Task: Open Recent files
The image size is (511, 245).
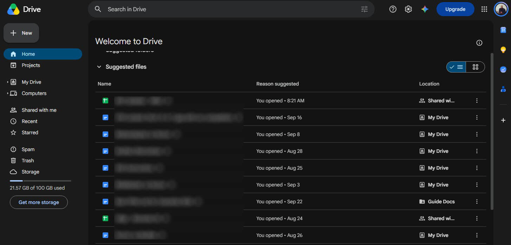Action: [x=43, y=121]
